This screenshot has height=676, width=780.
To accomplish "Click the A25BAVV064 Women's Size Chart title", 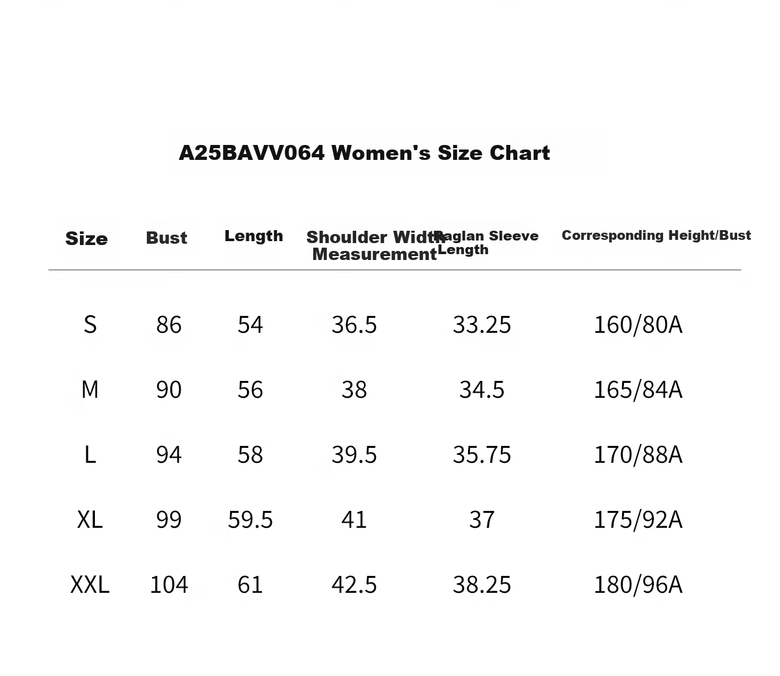I will [364, 153].
